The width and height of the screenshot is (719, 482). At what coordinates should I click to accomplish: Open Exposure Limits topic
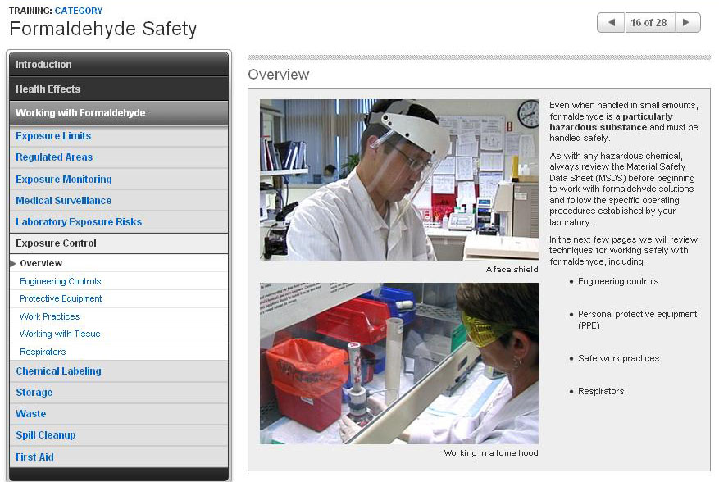tap(53, 136)
